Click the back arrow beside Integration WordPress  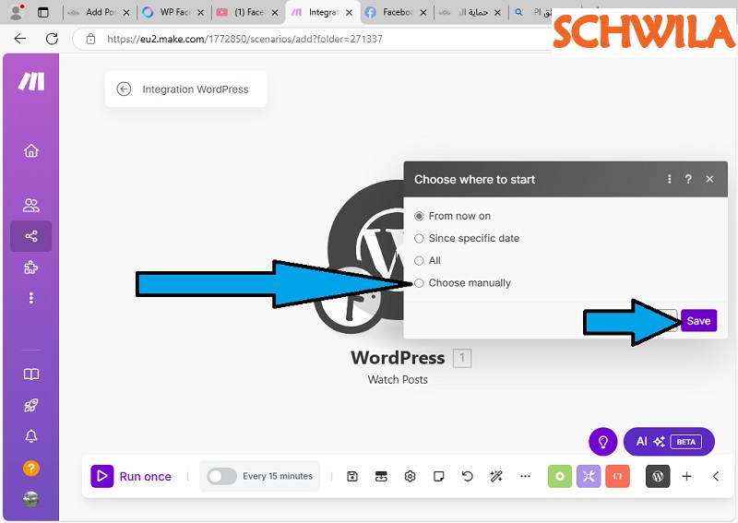coord(124,89)
